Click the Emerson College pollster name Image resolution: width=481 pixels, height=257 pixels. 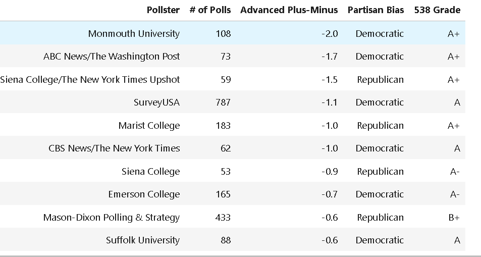pyautogui.click(x=144, y=194)
